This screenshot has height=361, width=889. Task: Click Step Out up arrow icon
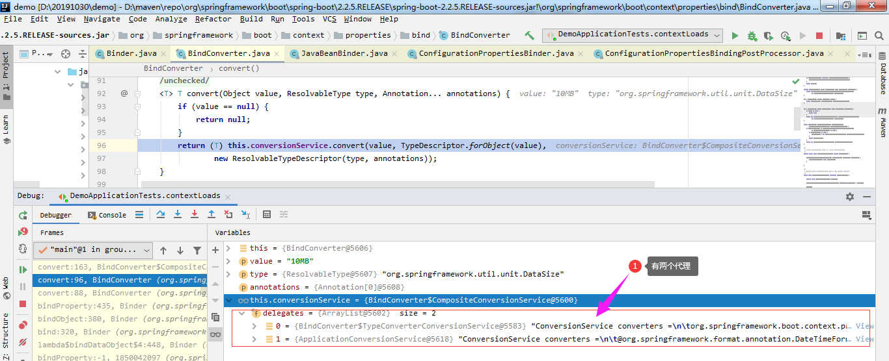point(212,214)
